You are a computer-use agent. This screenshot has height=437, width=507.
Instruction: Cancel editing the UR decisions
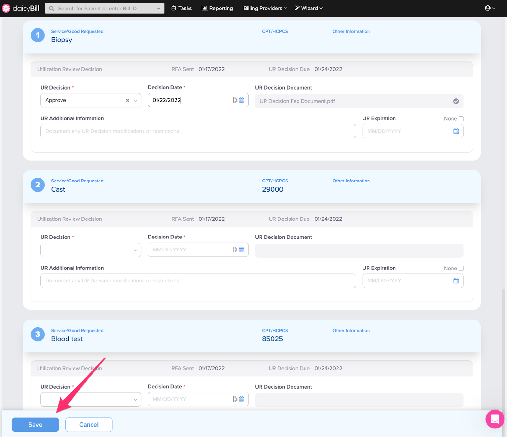coord(89,425)
